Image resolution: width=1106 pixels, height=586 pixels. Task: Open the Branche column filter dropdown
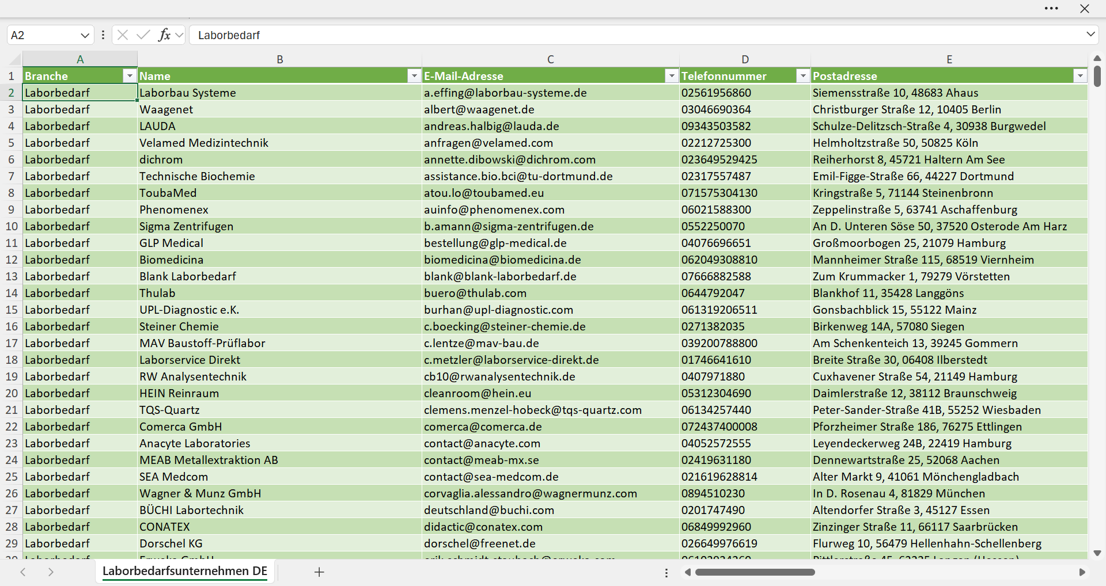click(130, 76)
